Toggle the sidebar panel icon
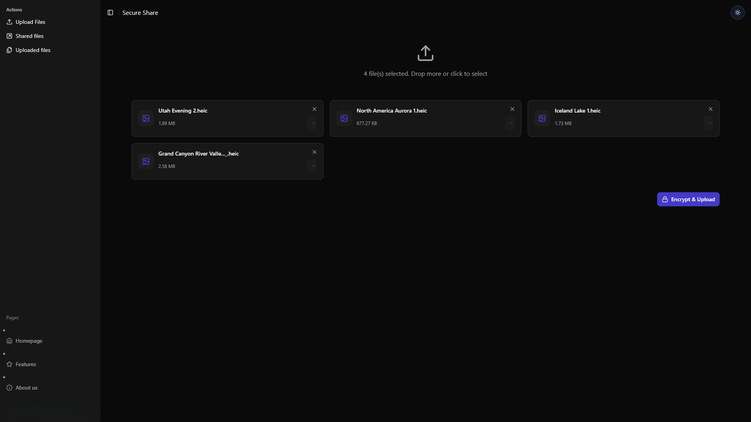The width and height of the screenshot is (751, 422). pyautogui.click(x=110, y=13)
